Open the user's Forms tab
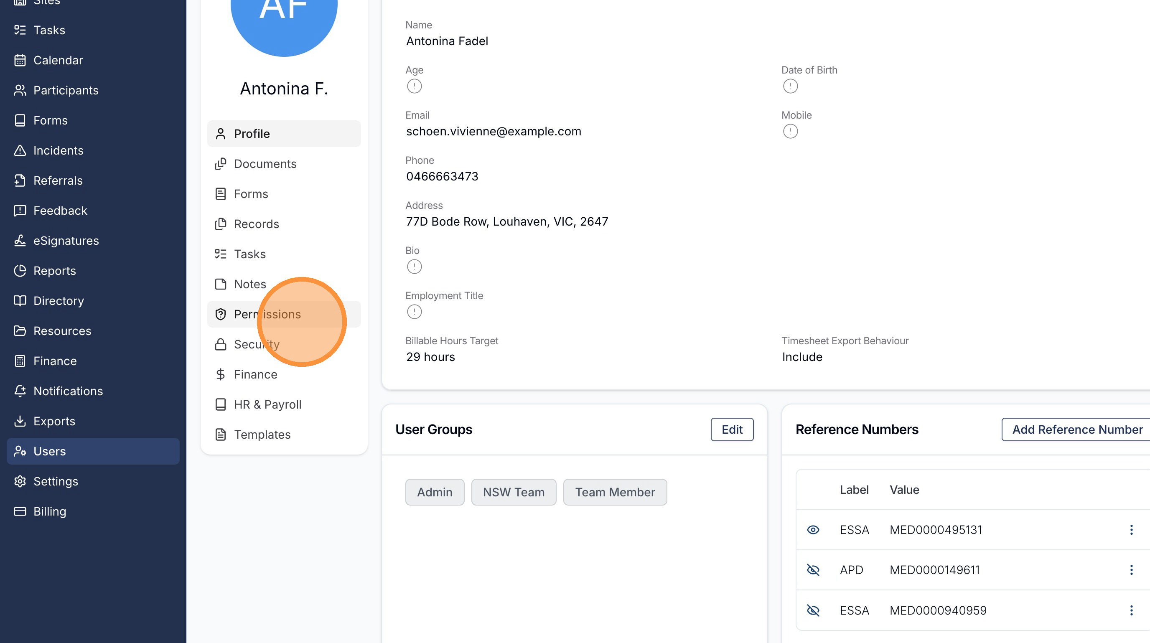Screen dimensions: 1150x643 pyautogui.click(x=284, y=194)
